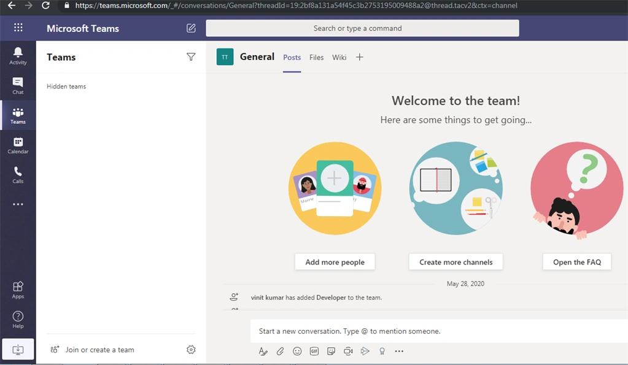The width and height of the screenshot is (628, 365).
Task: Click the FAQ illustration thumbnail
Action: coord(576,190)
